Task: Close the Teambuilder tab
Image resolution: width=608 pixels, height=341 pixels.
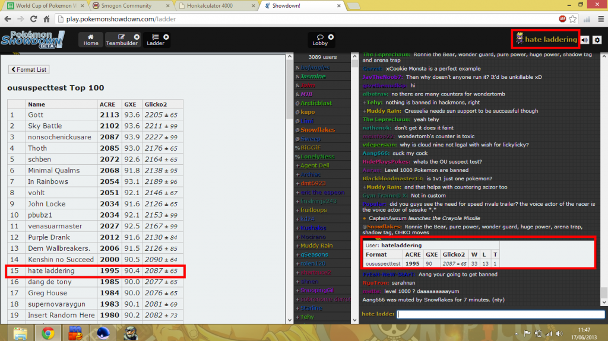Action: (137, 37)
